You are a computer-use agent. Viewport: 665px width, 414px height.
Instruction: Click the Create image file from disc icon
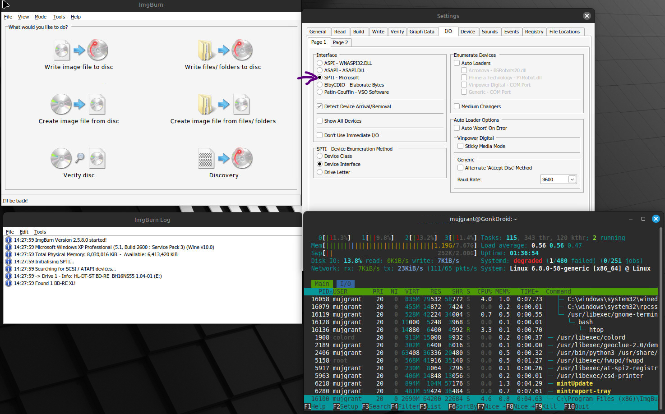[x=78, y=105]
